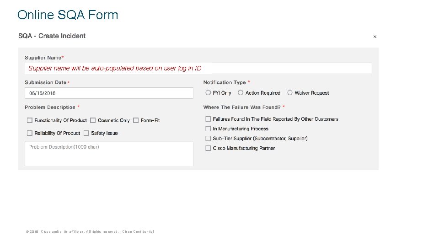The width and height of the screenshot is (439, 247).
Task: Click the Online SQA Form slide title
Action: pyautogui.click(x=68, y=15)
